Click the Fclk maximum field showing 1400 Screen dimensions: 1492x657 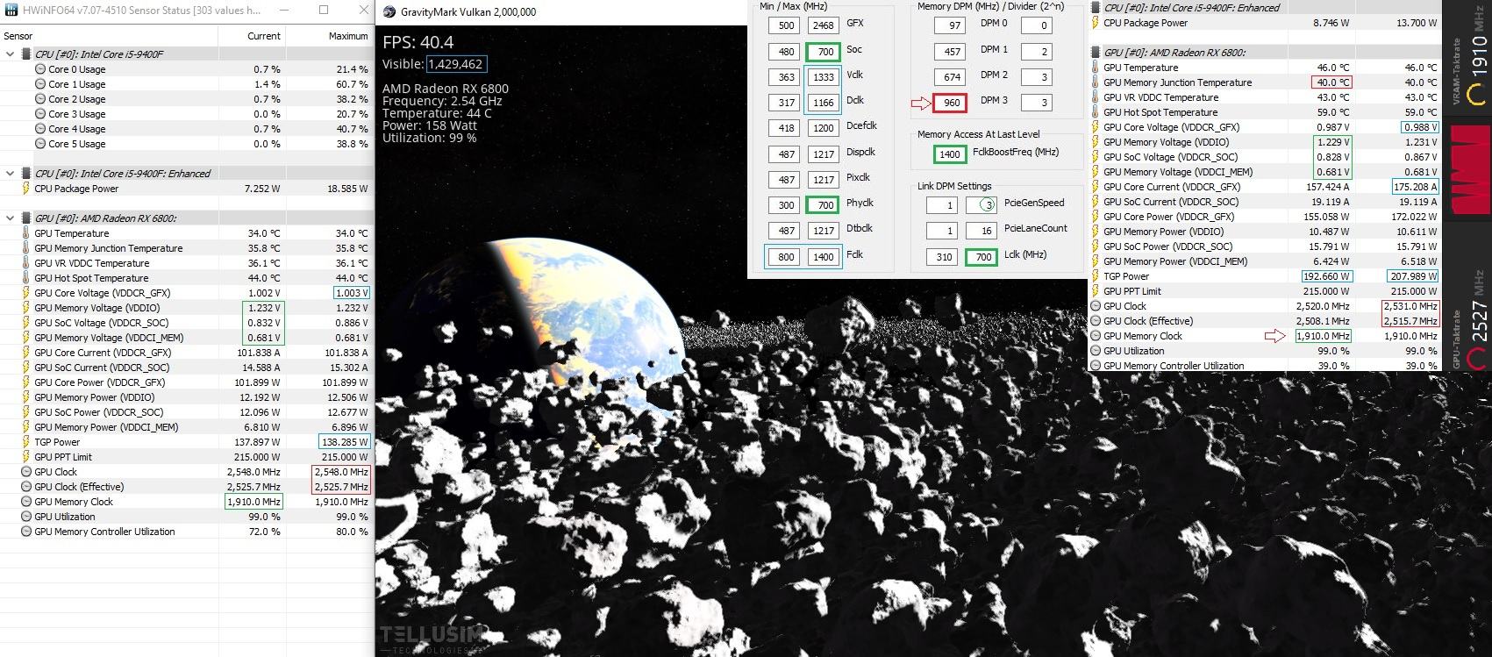tap(824, 257)
